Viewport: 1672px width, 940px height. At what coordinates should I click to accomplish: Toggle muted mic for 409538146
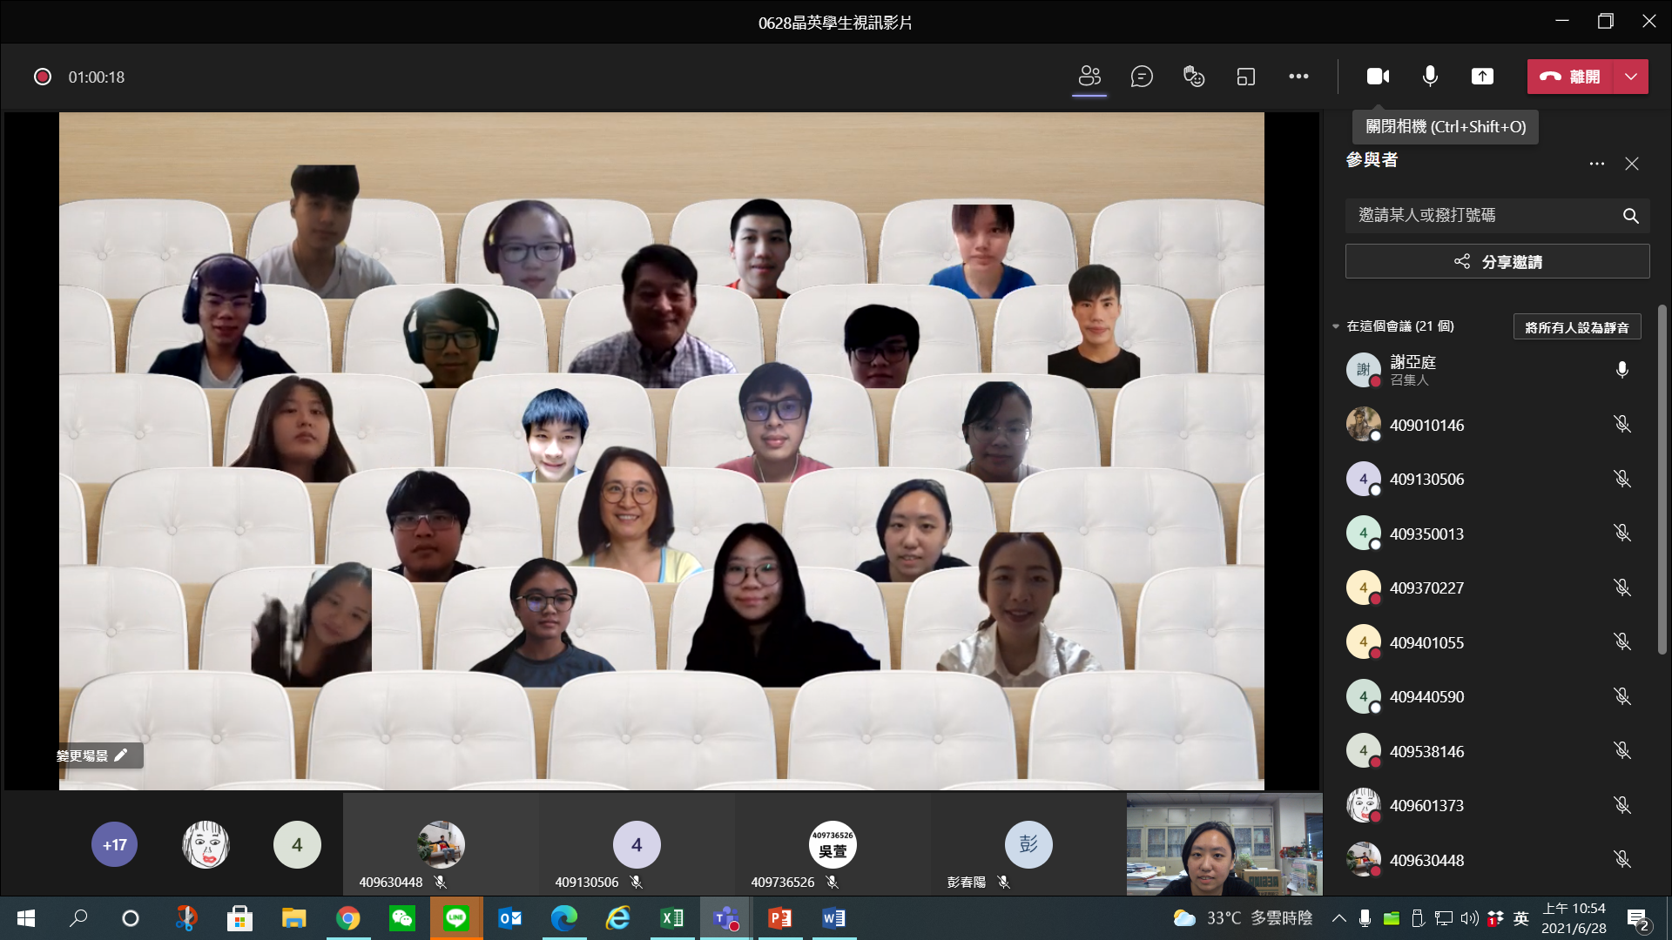[1622, 751]
